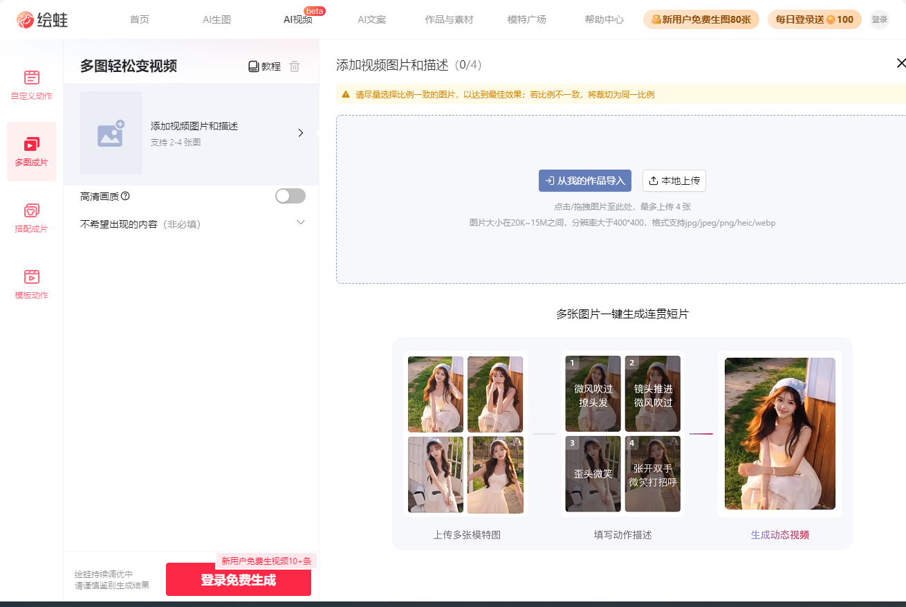The height and width of the screenshot is (607, 906).
Task: Select the 自定义动作 sidebar icon
Action: click(31, 84)
